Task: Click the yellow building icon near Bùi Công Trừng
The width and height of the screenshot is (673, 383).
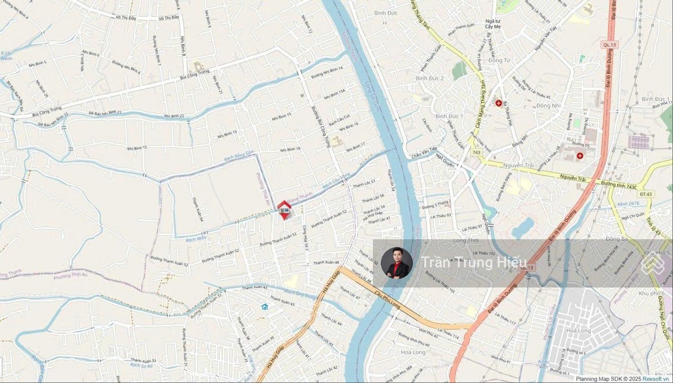Action: [x=198, y=66]
